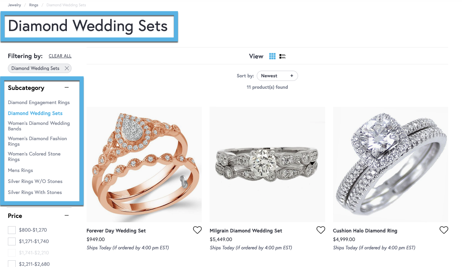Go to Jewelry breadcrumb
The height and width of the screenshot is (267, 462).
coord(15,5)
